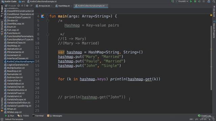Open Enum.kt file
Viewport: 216px width, 121px height.
[x=10, y=27]
